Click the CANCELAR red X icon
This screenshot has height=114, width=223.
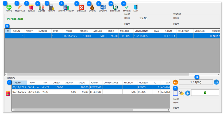81,7
